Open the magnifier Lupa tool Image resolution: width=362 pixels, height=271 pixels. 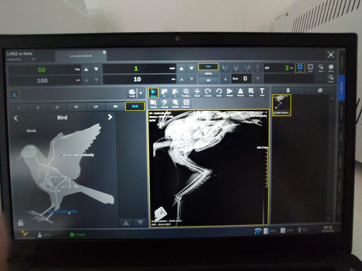coord(251,93)
